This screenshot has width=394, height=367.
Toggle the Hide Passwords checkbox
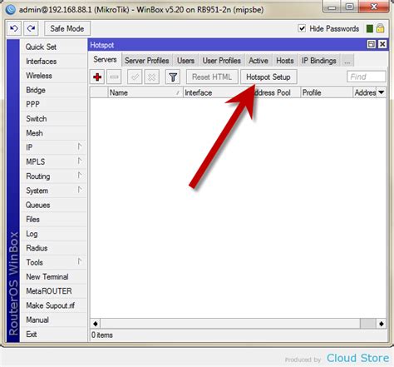click(x=302, y=28)
